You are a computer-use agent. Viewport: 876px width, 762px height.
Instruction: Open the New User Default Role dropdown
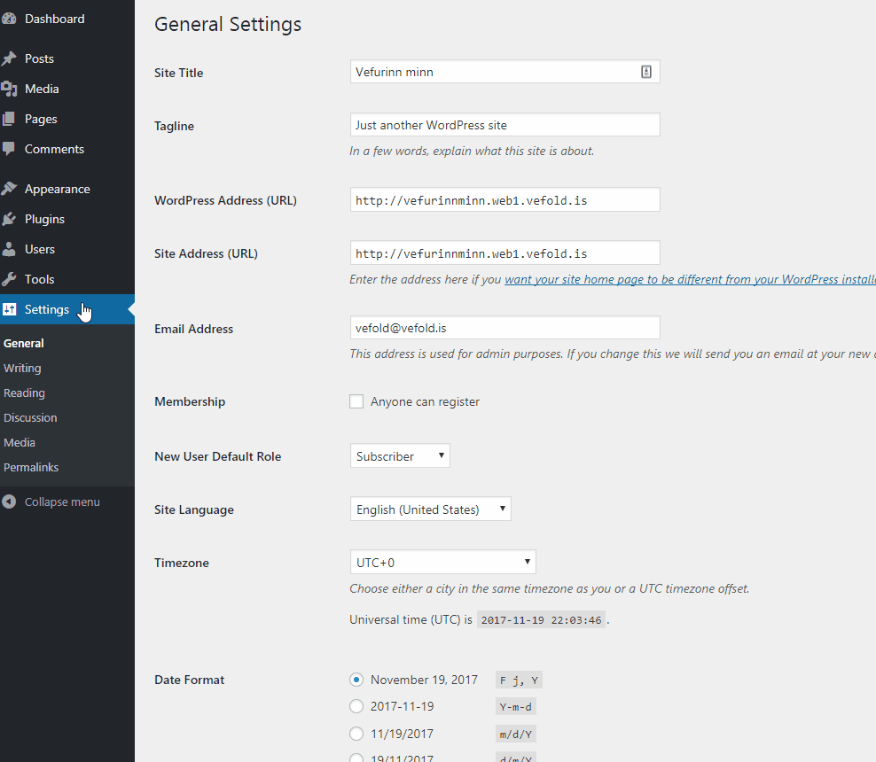[399, 455]
